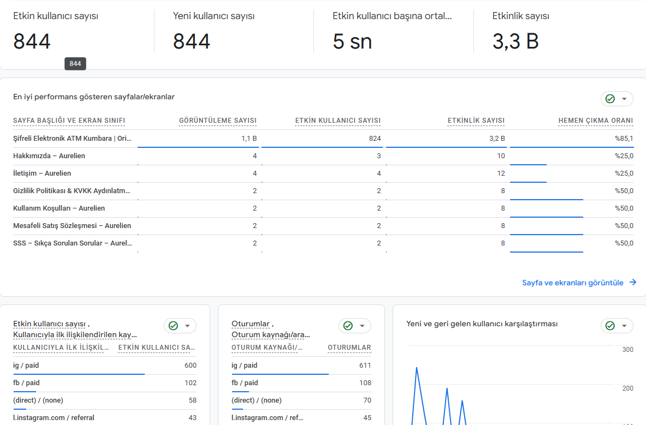This screenshot has width=646, height=425.
Task: Click OTURUMLAR column header
Action: [349, 348]
